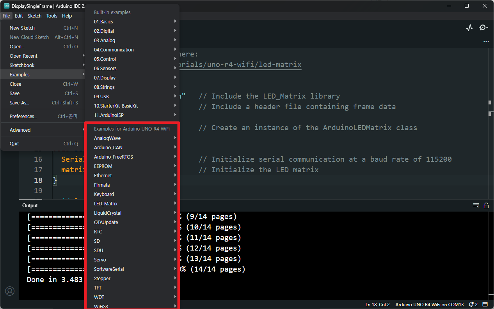Click Ln 18, Col 2 cursor position
Image resolution: width=494 pixels, height=309 pixels.
377,304
